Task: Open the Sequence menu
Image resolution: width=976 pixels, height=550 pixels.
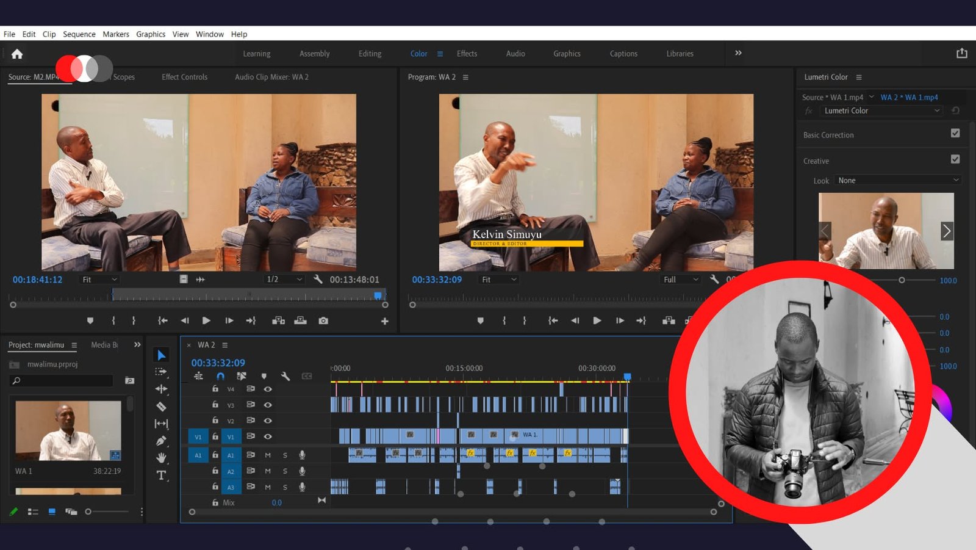Action: (79, 34)
